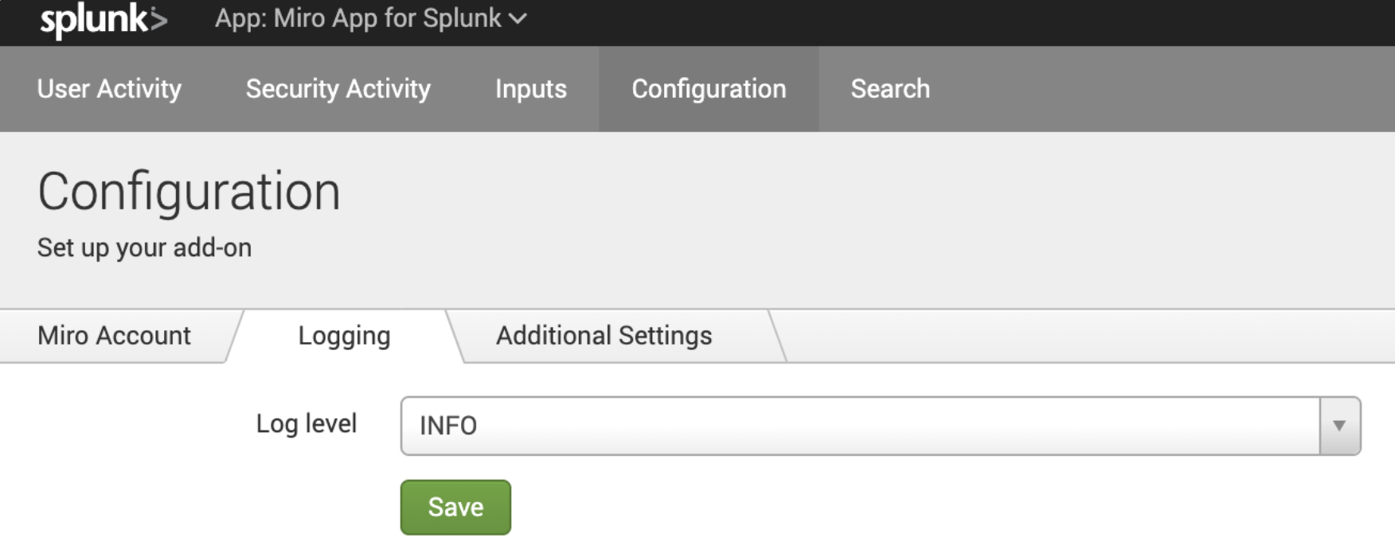Image resolution: width=1395 pixels, height=541 pixels.
Task: Click the chevron beside Miro App for Splunk
Action: click(518, 19)
